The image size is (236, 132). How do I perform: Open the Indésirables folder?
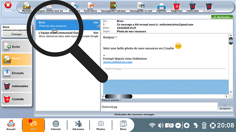click(x=16, y=86)
